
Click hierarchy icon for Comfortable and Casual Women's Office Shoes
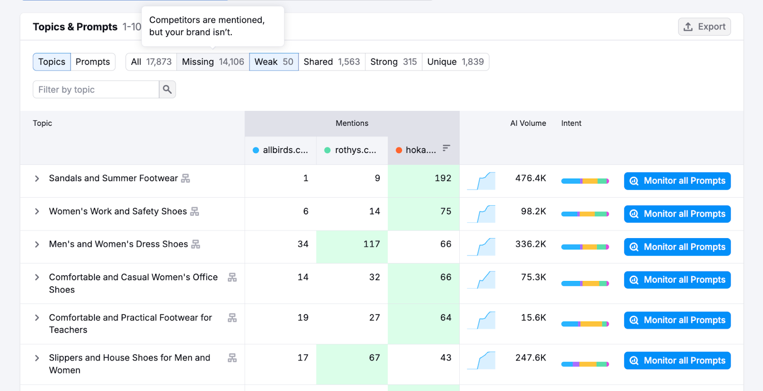click(x=232, y=277)
